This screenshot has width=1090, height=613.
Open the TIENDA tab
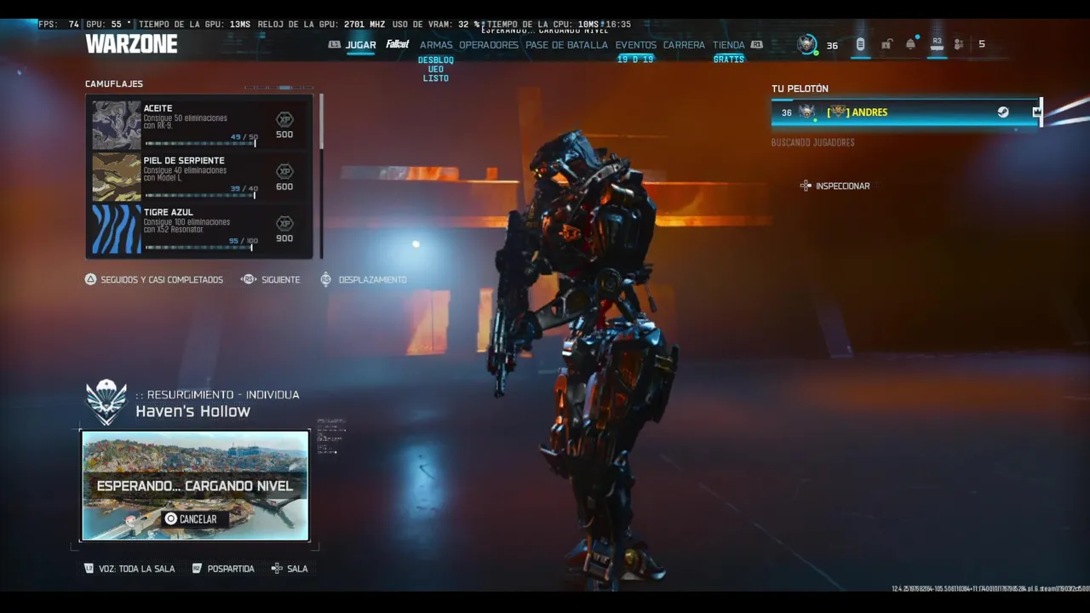click(x=728, y=45)
